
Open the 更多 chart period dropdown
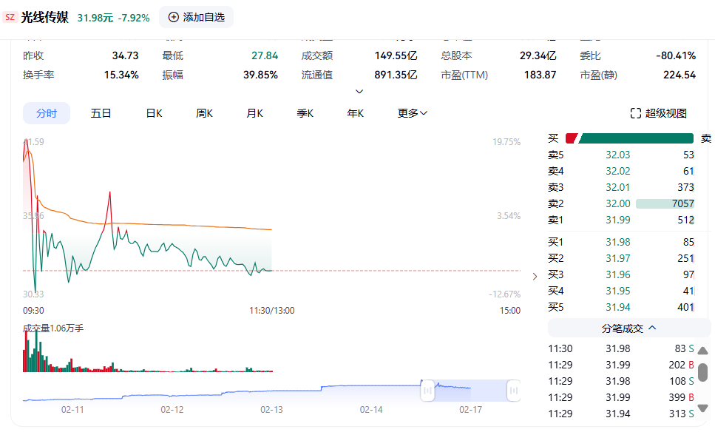[x=413, y=113]
